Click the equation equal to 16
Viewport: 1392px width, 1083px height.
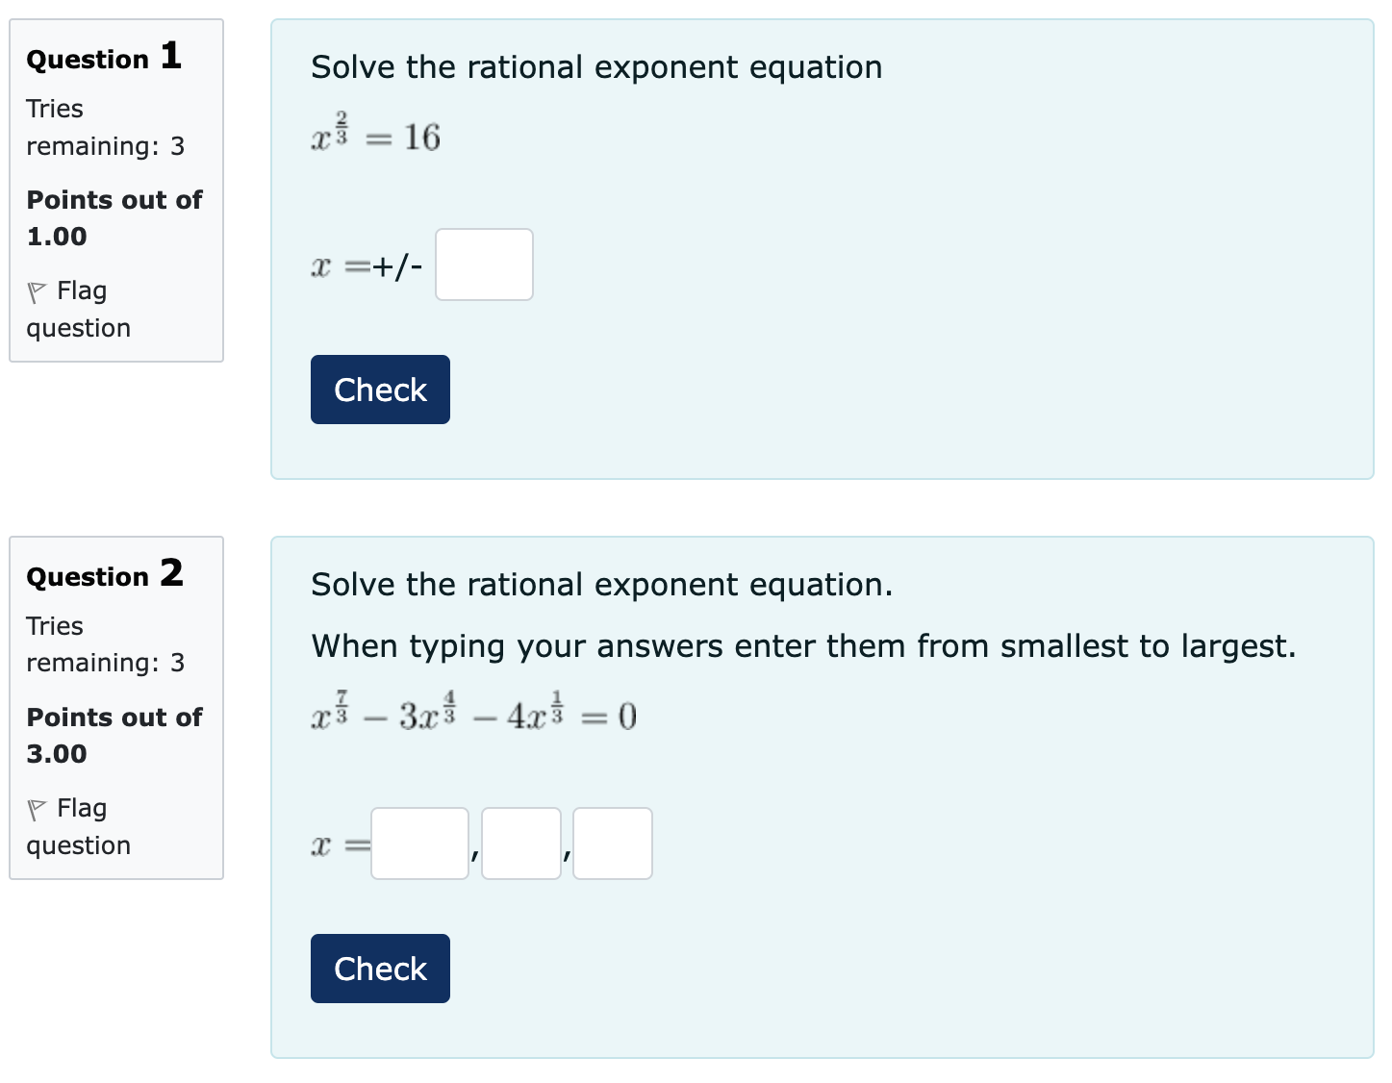point(375,136)
